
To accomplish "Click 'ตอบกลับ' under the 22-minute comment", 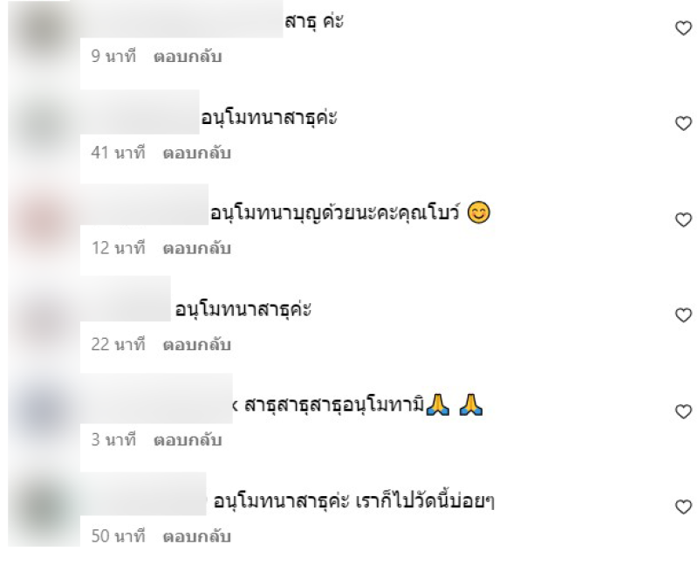I will [197, 344].
